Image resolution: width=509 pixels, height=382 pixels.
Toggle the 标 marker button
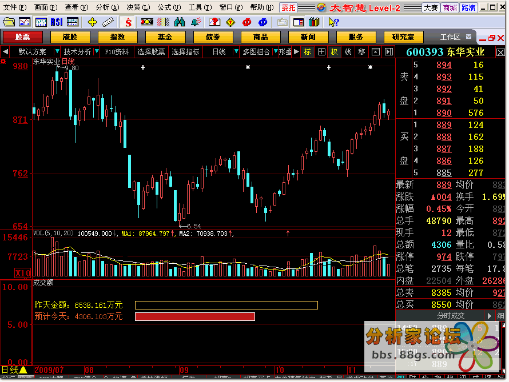(x=308, y=52)
